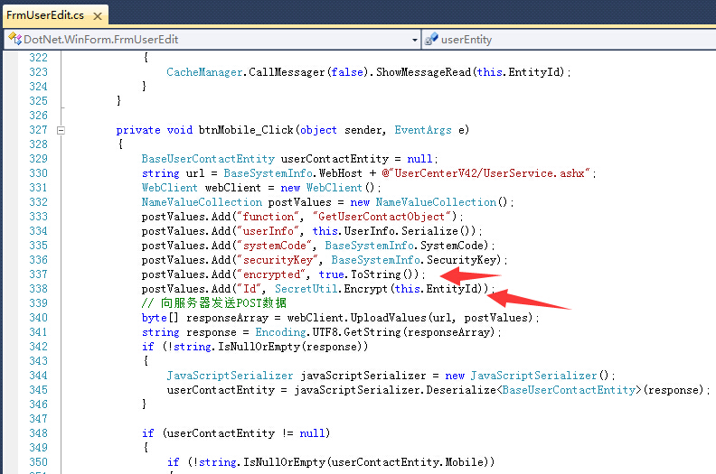Click Encoding on line 341
The height and width of the screenshot is (474, 716).
coord(280,332)
